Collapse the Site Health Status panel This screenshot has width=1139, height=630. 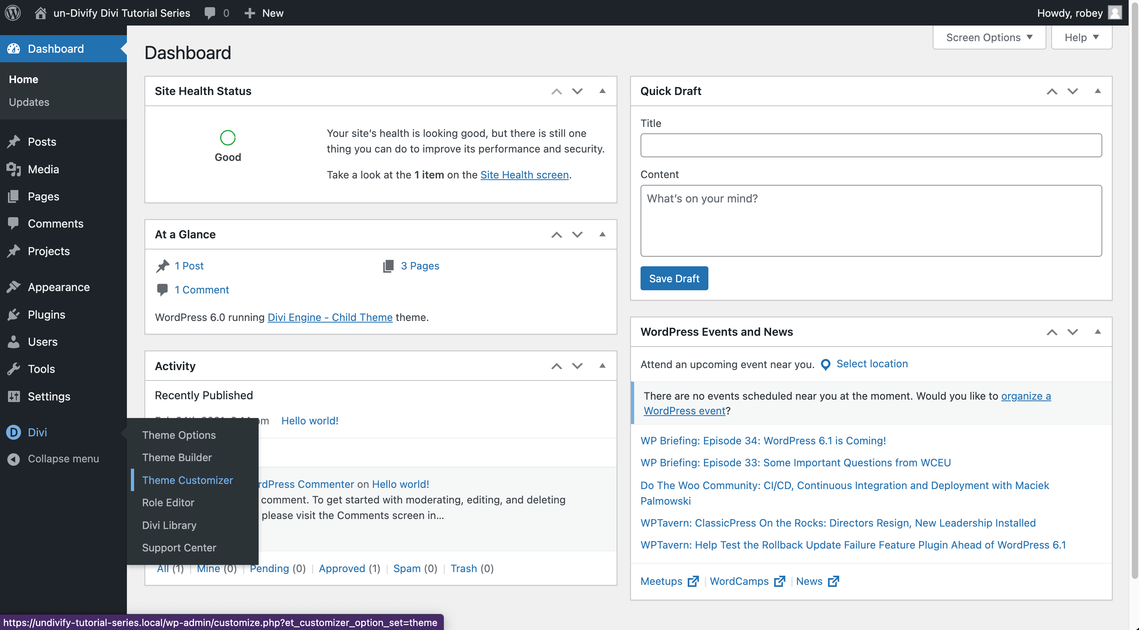602,91
